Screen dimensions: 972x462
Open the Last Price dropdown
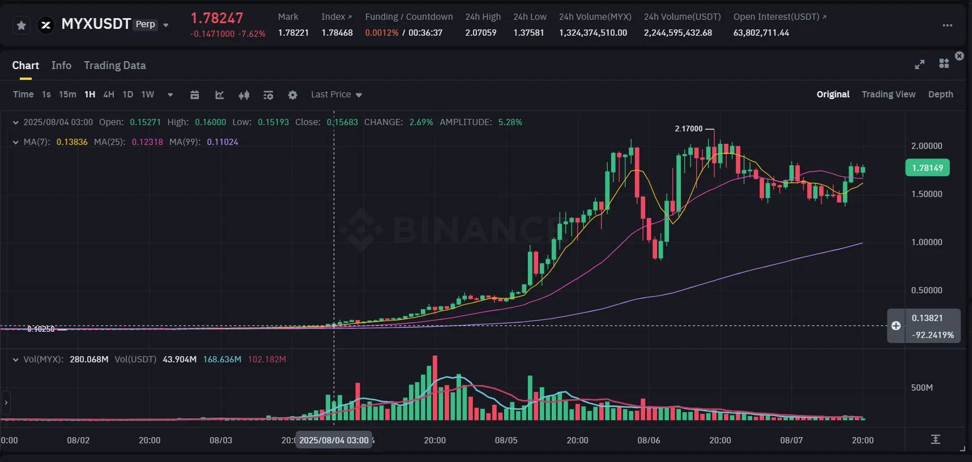pyautogui.click(x=336, y=95)
